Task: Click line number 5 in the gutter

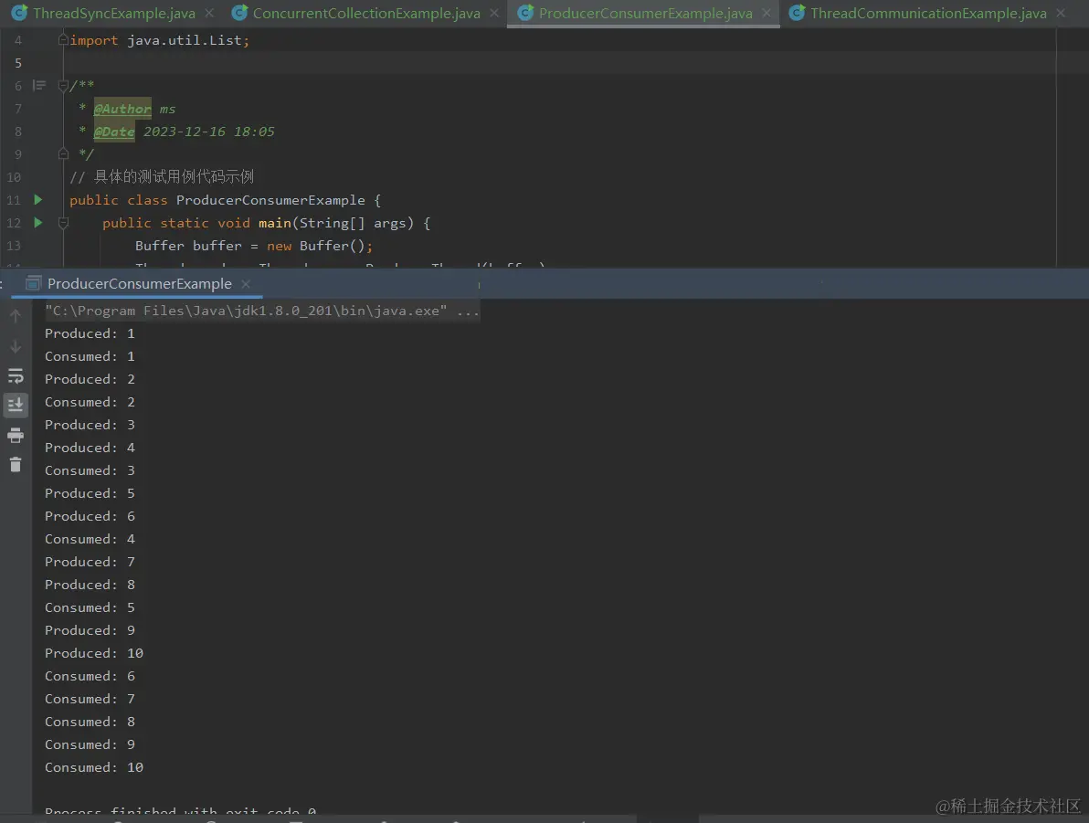Action: click(18, 63)
